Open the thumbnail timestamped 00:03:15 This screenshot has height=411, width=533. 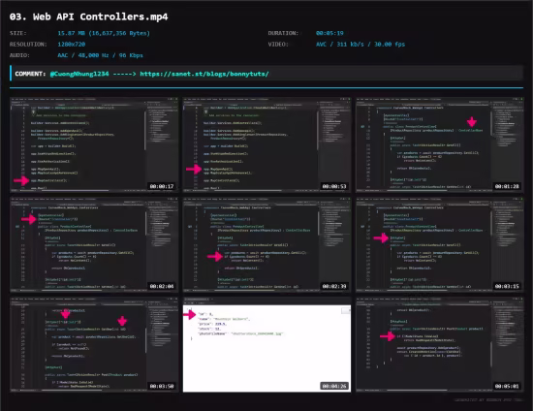point(440,244)
